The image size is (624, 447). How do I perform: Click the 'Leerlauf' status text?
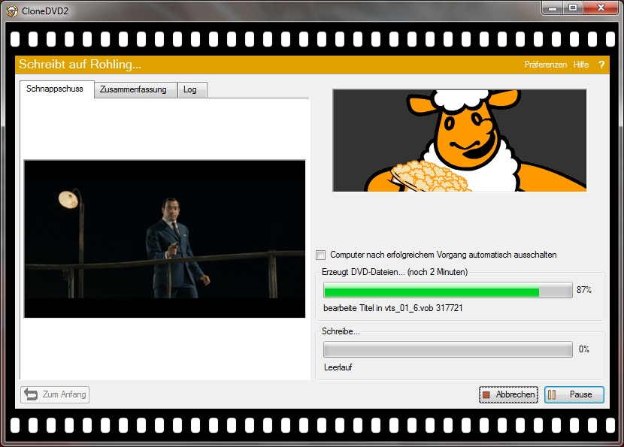pos(338,367)
